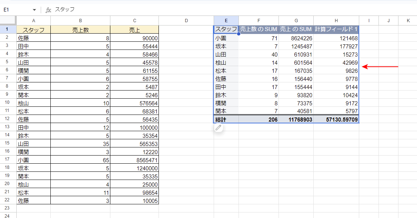
Task: Click the blue selection handle on cell E1
Action: tap(238, 34)
